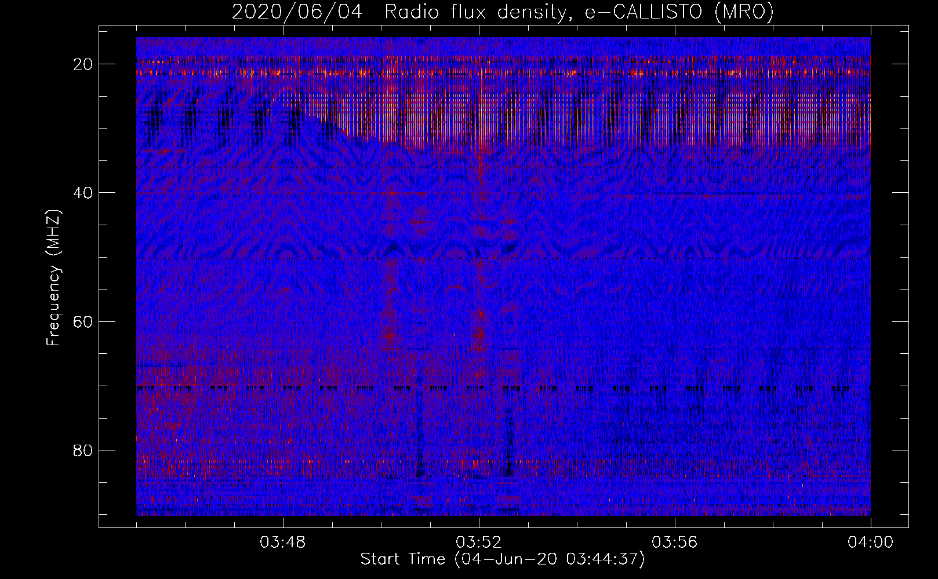Click the frequency tick label 20
Viewport: 938px width, 579px height.
[83, 64]
